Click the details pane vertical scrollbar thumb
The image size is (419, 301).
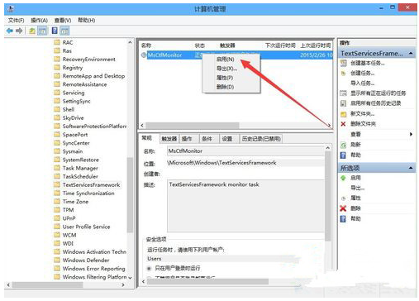pyautogui.click(x=327, y=196)
